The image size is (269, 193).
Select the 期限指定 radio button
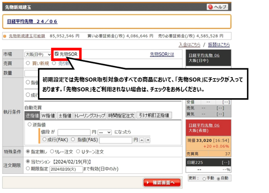28,168
